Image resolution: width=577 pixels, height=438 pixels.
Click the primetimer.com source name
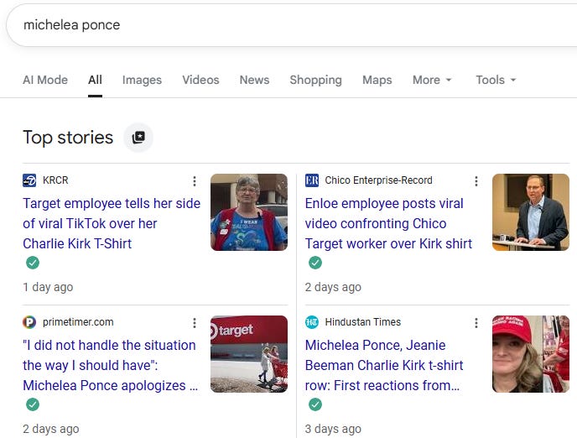point(78,322)
